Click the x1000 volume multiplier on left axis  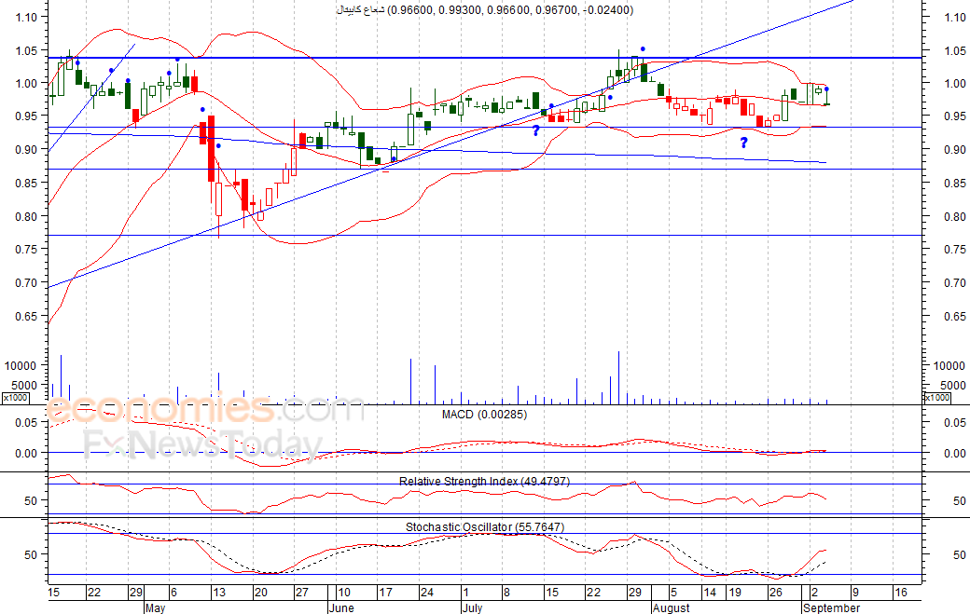coord(15,397)
